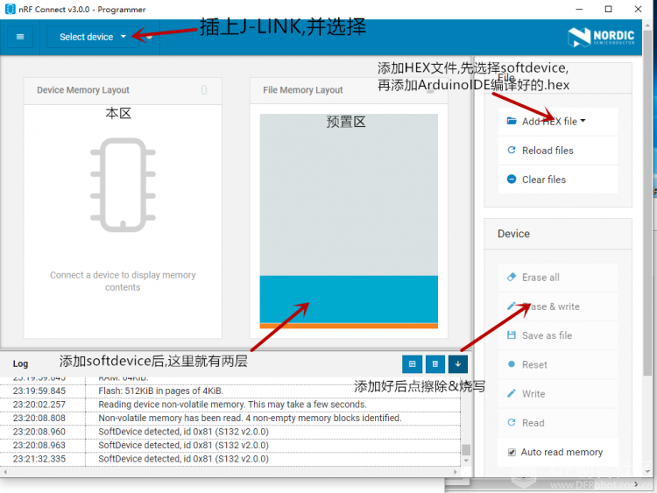Image resolution: width=657 pixels, height=493 pixels.
Task: Click the Device panel heading
Action: coord(513,234)
